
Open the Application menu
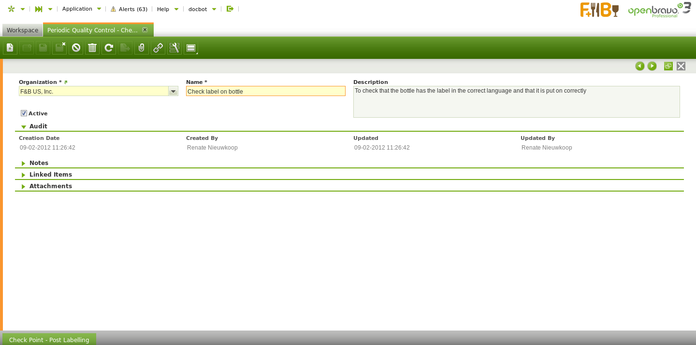coord(81,9)
